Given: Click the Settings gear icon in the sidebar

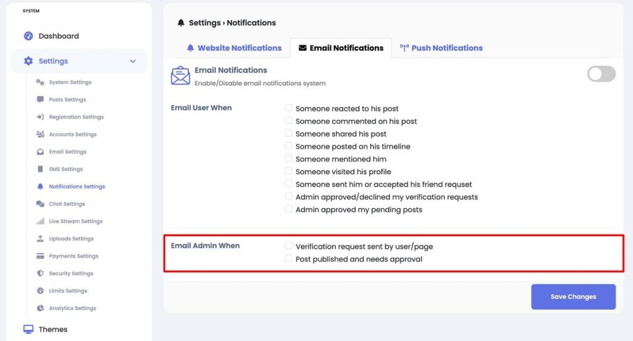Looking at the screenshot, I should [x=28, y=61].
